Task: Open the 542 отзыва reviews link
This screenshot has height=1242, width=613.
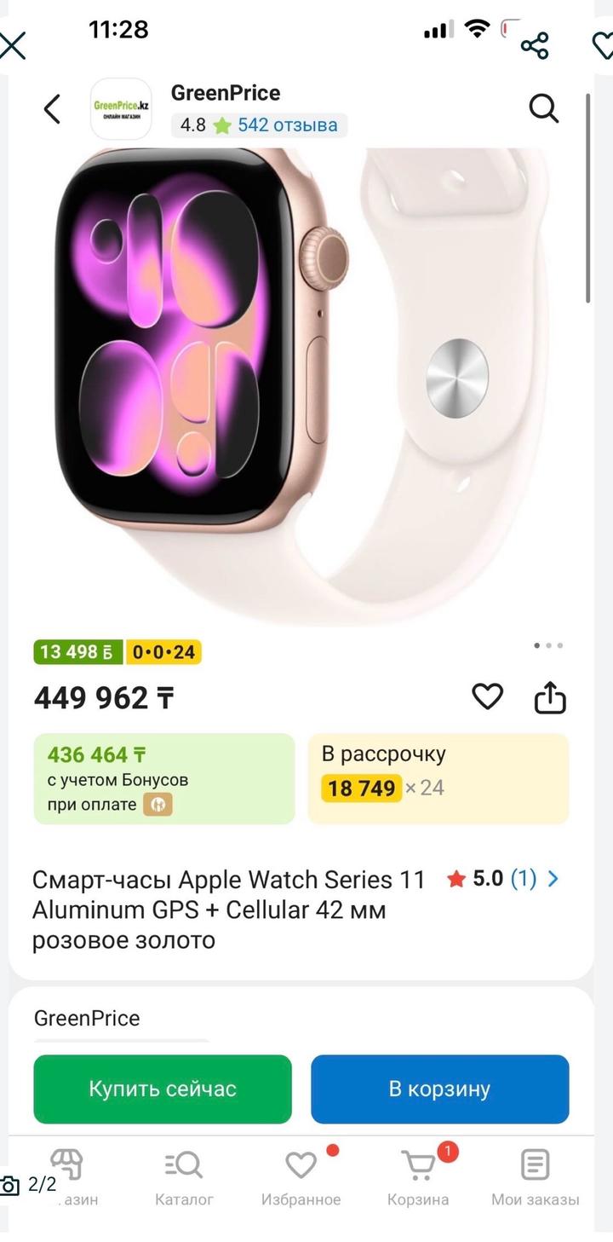Action: (x=288, y=124)
